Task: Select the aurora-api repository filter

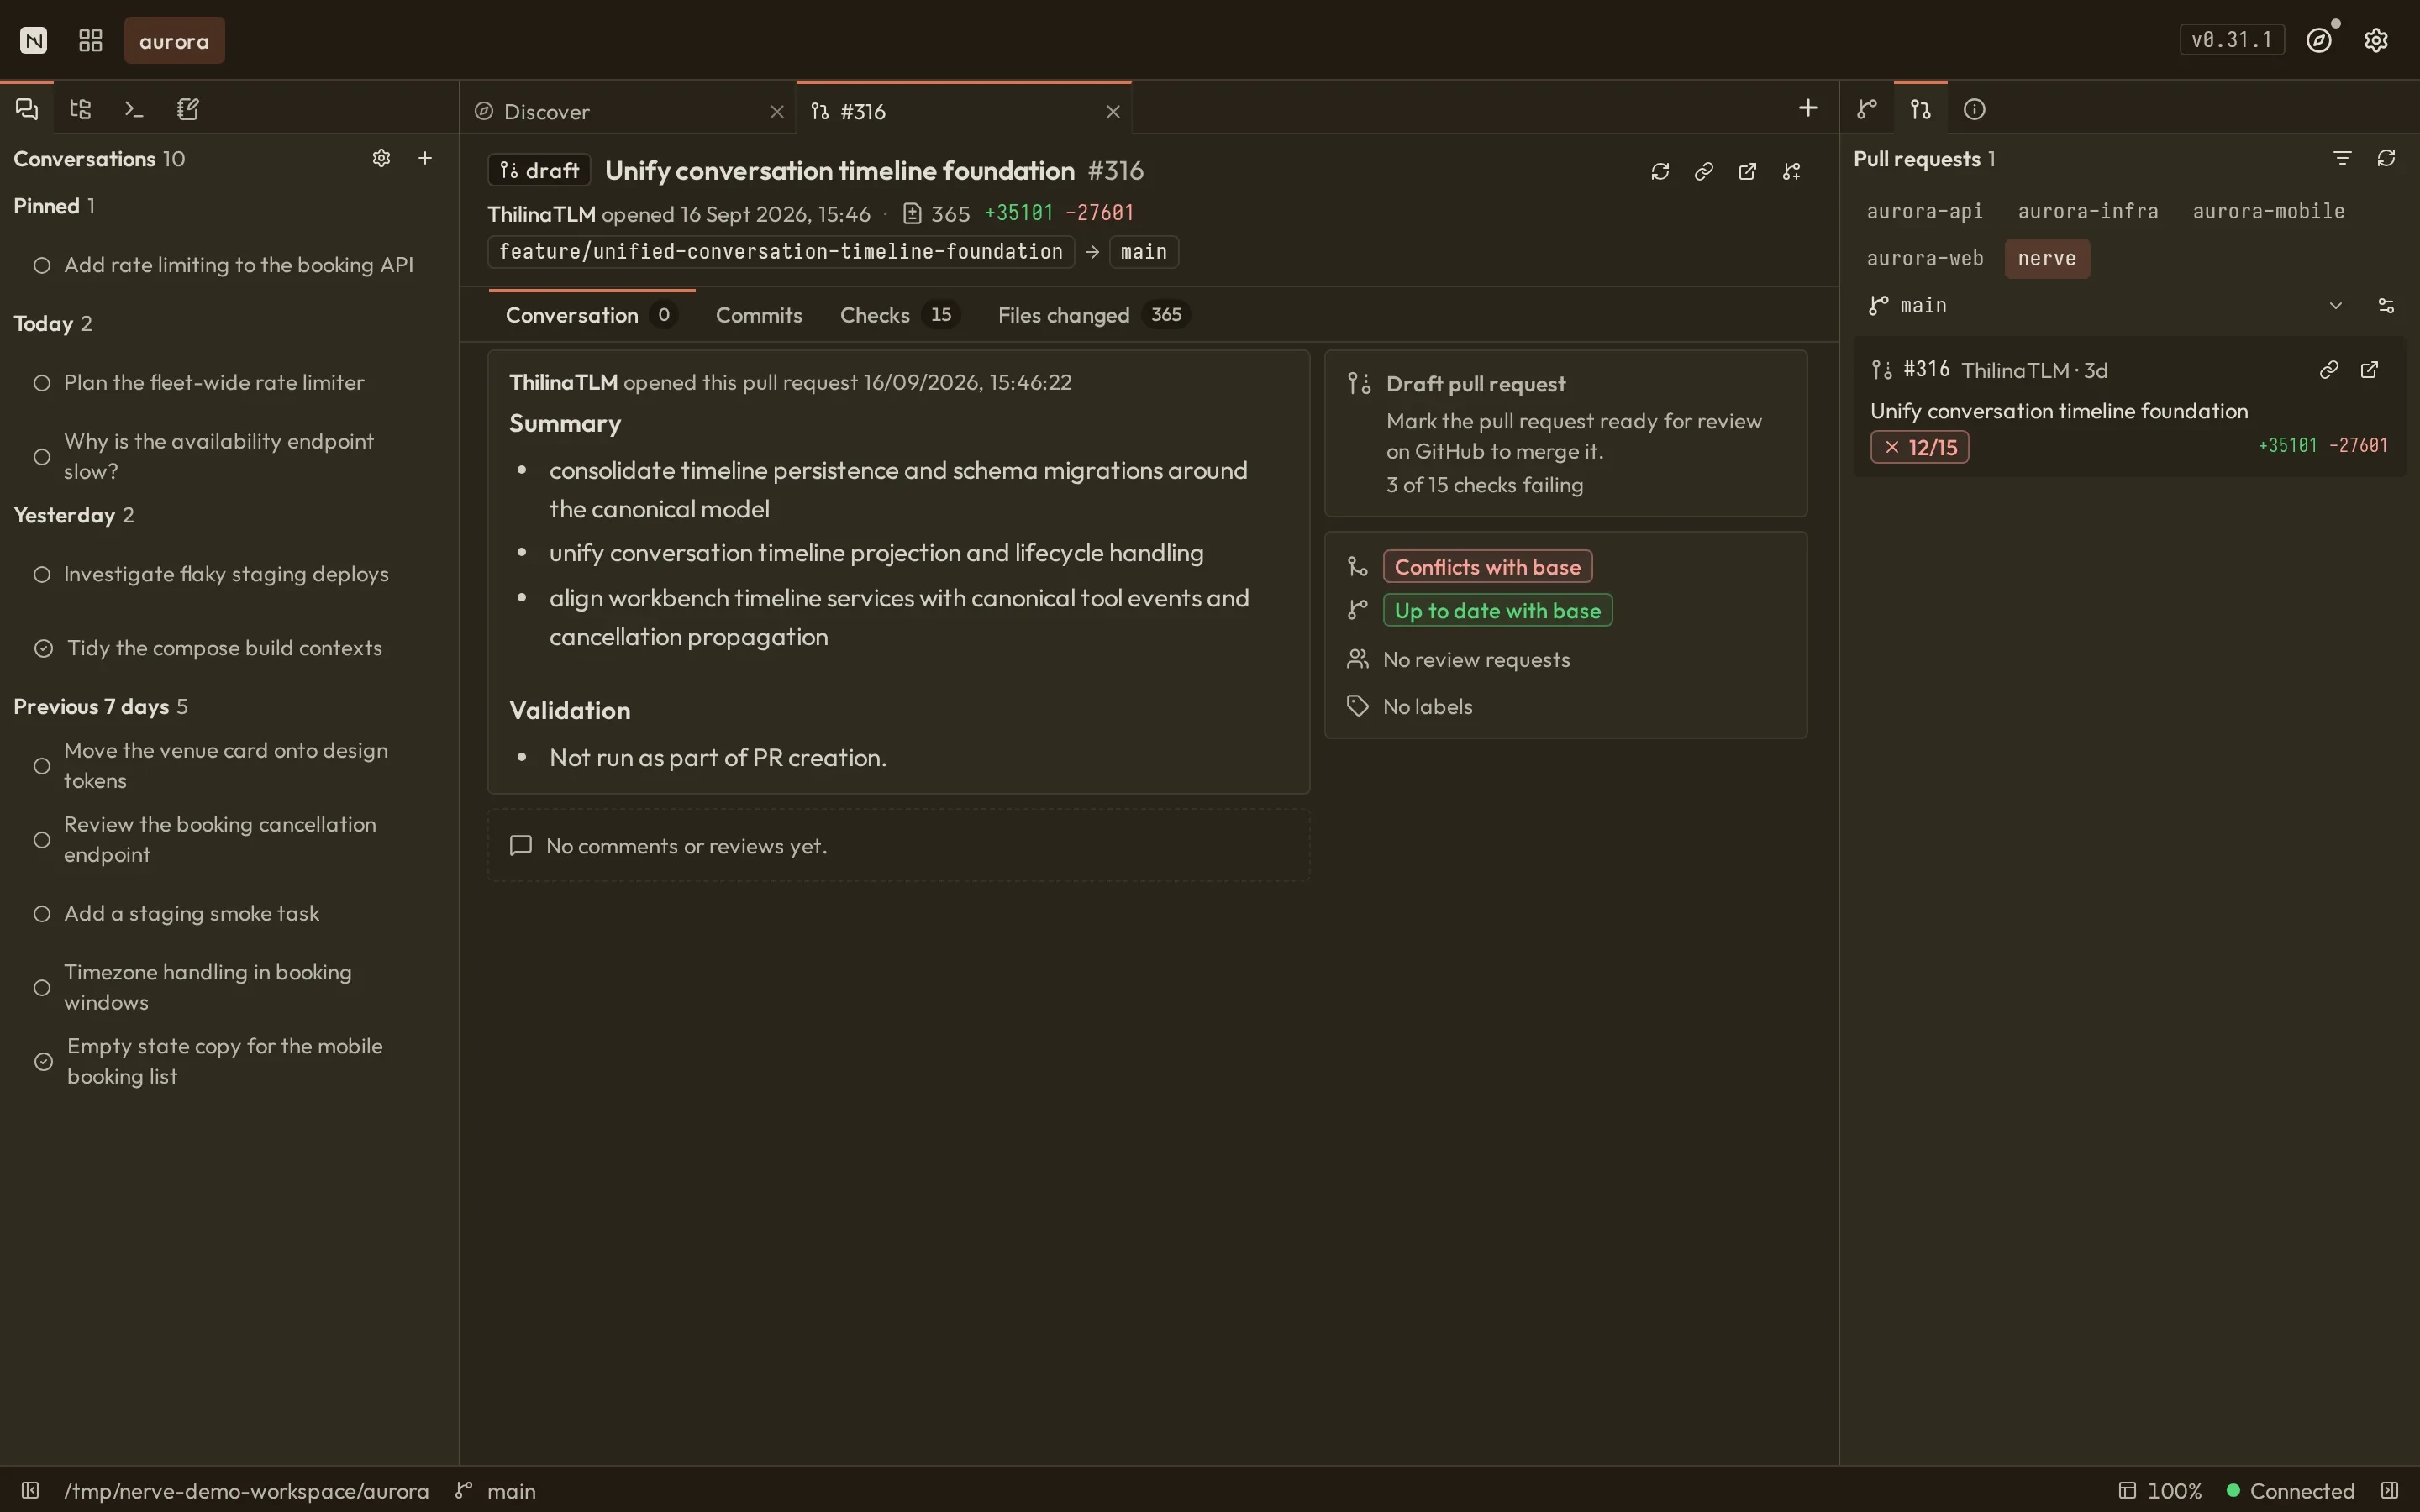Action: tap(1925, 212)
